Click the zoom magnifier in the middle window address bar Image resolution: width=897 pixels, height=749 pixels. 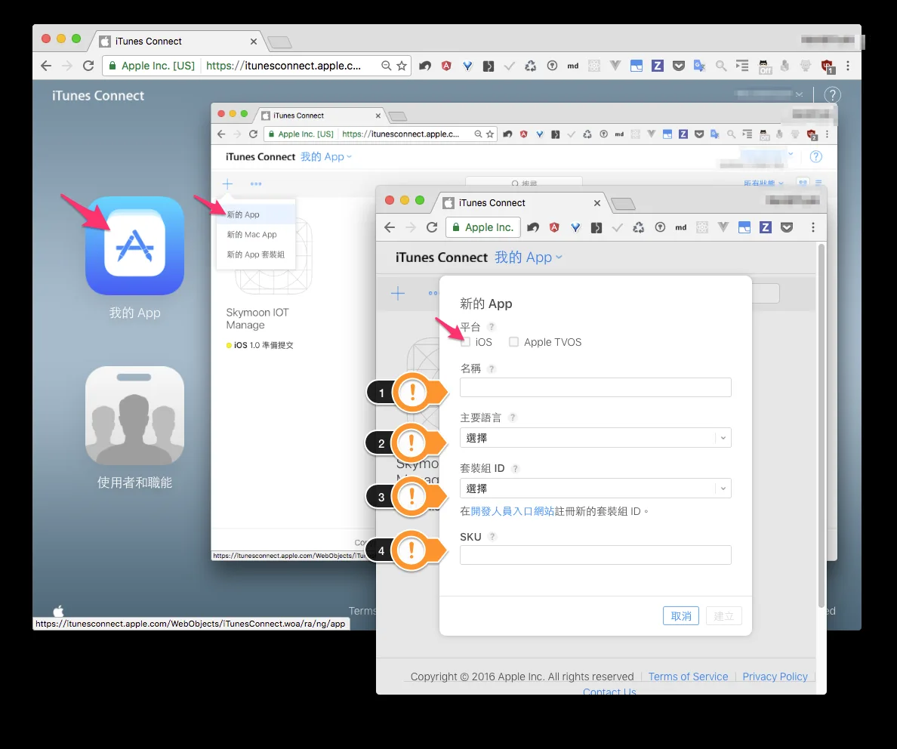[478, 134]
